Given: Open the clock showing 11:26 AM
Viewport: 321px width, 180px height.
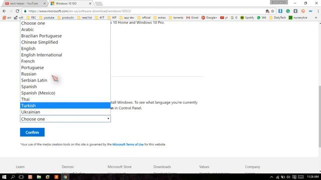Looking at the screenshot, I should pyautogui.click(x=312, y=176).
